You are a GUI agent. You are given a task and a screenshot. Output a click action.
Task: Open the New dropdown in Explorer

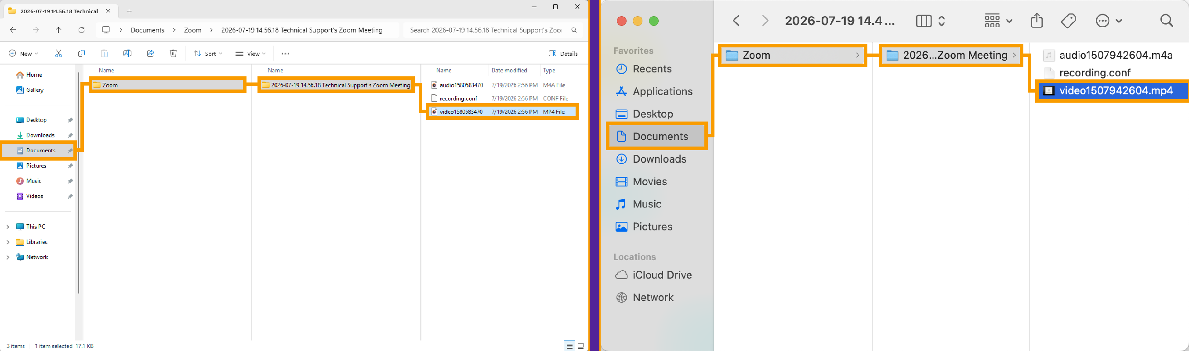[24, 54]
